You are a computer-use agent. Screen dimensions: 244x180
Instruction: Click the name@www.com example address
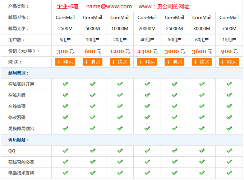pyautogui.click(x=109, y=6)
